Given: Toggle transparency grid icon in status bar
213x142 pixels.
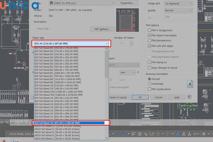Looking at the screenshot, I should [140, 134].
